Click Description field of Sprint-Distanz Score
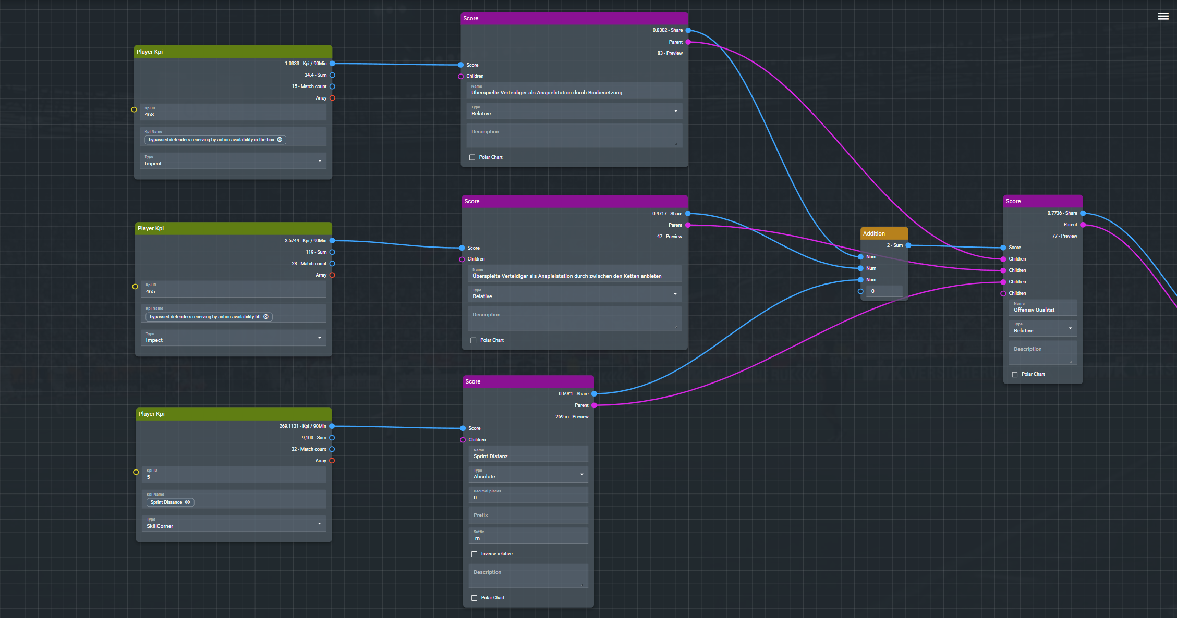The image size is (1177, 618). [528, 576]
